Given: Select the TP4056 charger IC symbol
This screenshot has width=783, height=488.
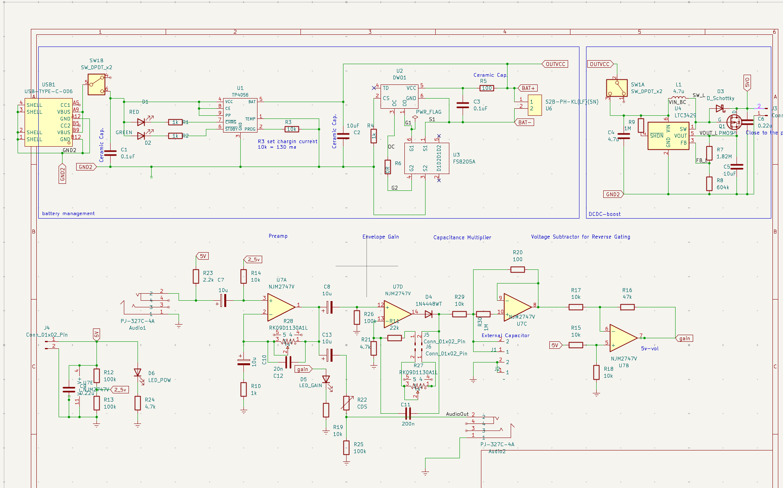Looking at the screenshot, I should pyautogui.click(x=240, y=115).
